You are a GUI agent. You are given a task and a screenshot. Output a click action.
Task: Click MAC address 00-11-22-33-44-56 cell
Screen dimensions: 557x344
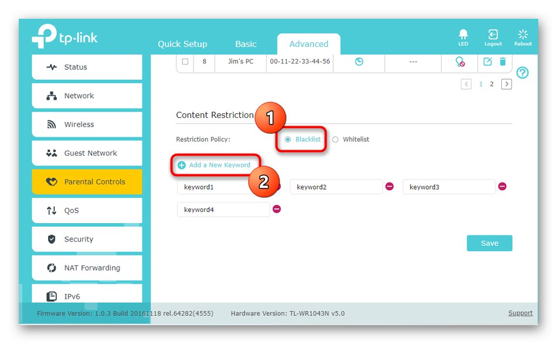pyautogui.click(x=300, y=62)
